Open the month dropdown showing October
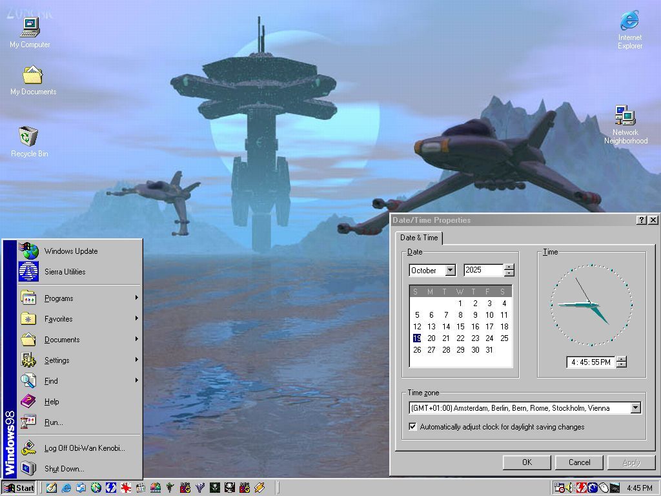661x496 pixels. [450, 271]
